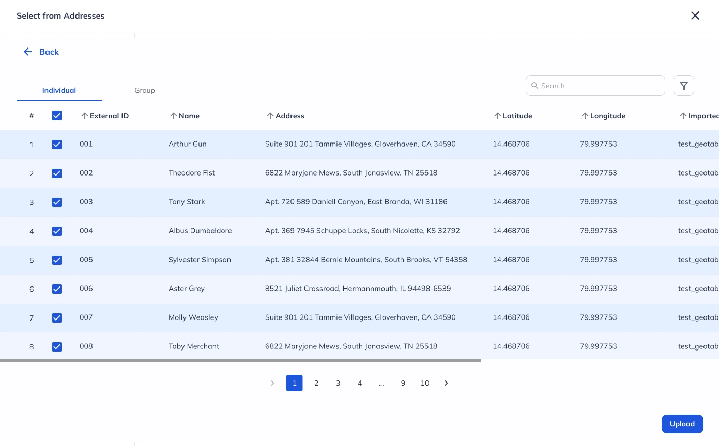Click the back arrow icon
Screen dimensions: 719x446
28,52
